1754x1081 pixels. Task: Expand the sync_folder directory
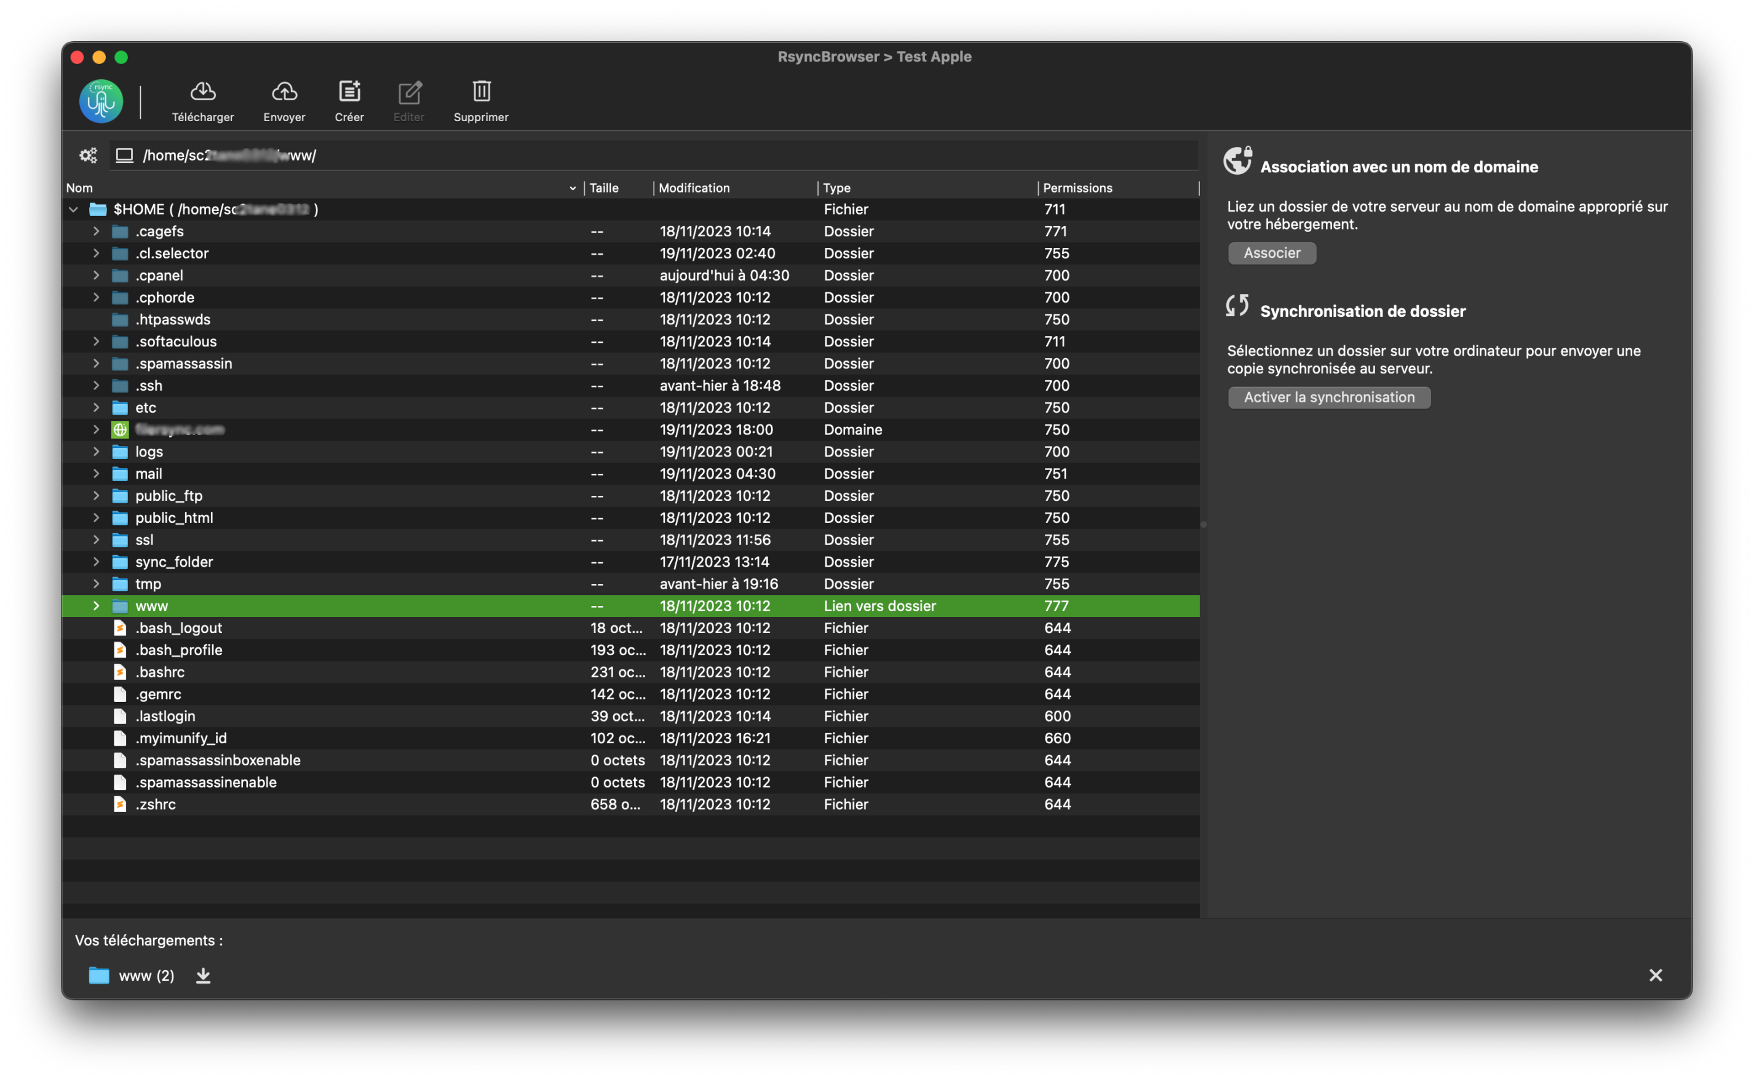96,562
